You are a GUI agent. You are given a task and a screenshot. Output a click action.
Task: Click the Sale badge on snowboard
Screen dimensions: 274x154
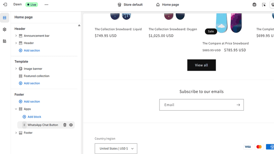click(211, 31)
